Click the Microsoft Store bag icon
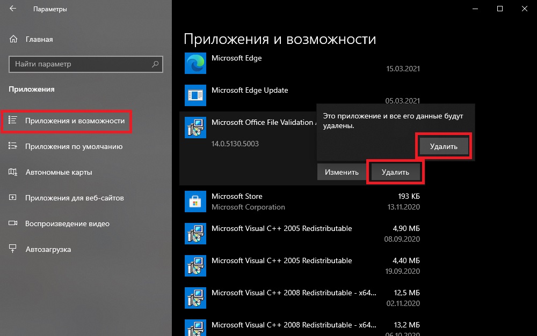 pyautogui.click(x=195, y=201)
